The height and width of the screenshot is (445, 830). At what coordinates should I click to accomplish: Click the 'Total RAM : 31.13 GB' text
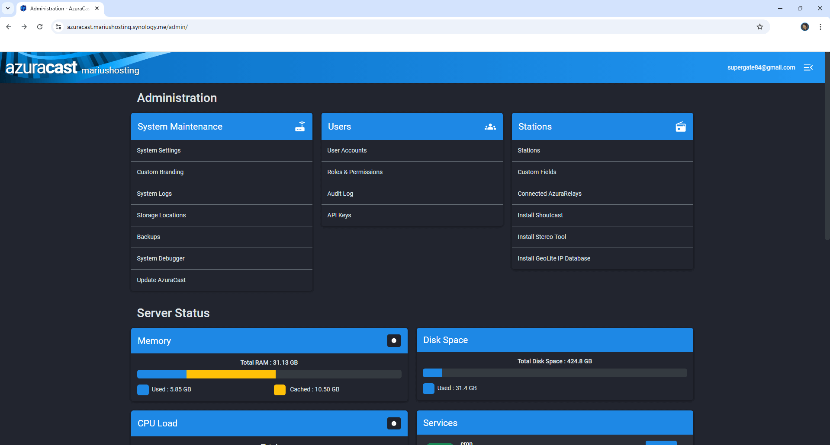(269, 362)
